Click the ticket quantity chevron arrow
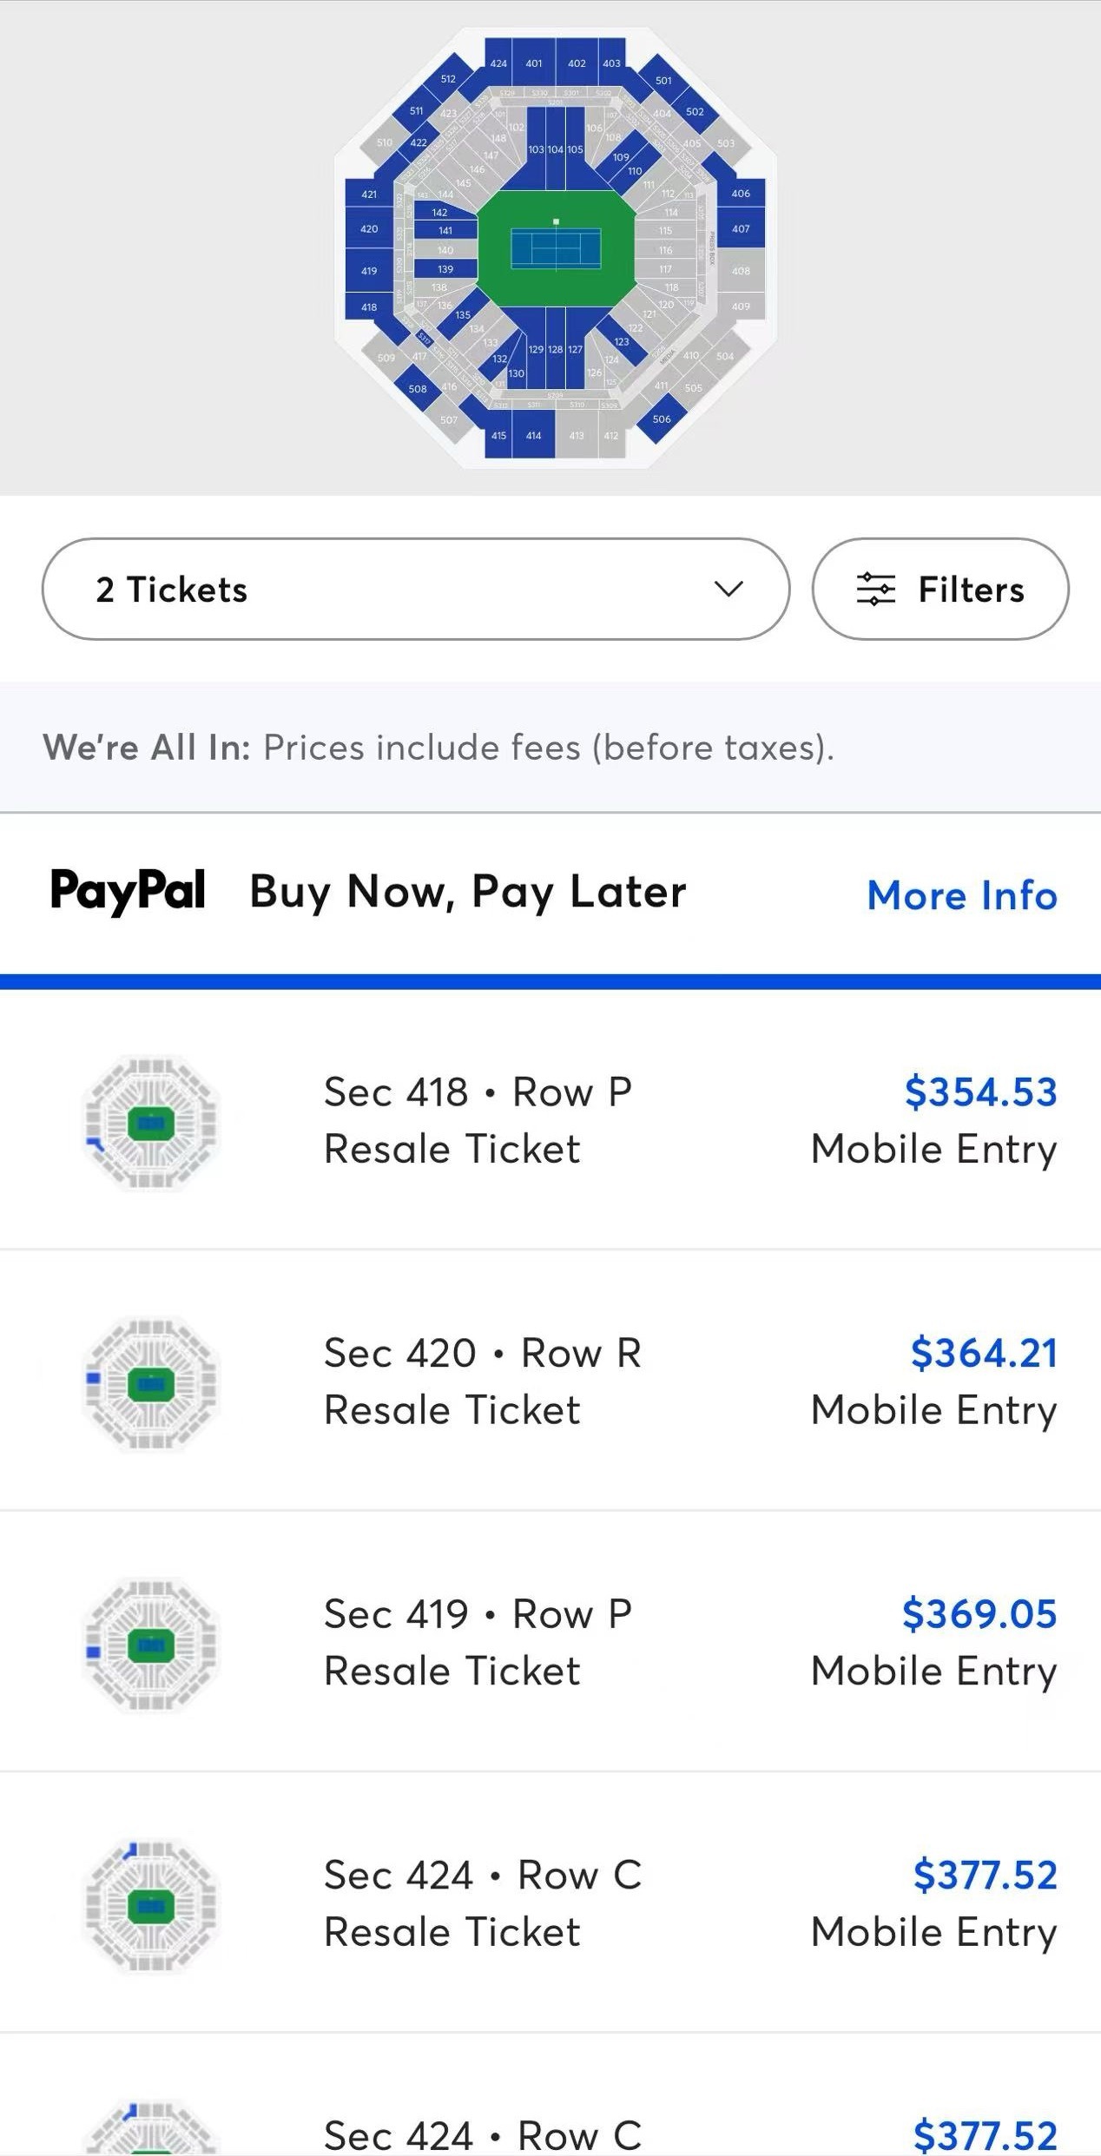 click(x=728, y=590)
